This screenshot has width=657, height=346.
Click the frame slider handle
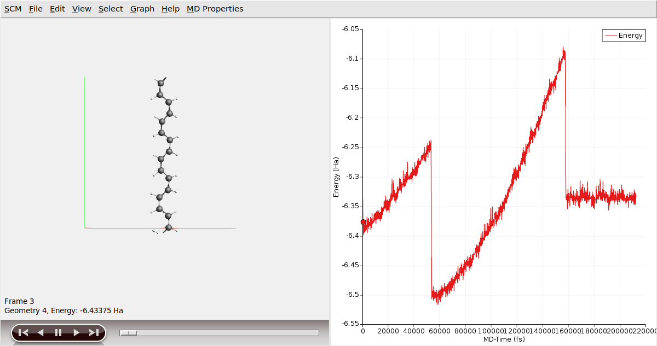(x=129, y=333)
